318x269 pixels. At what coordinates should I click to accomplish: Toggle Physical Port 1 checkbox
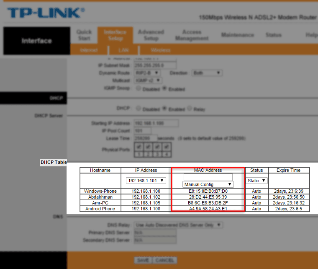coord(139,147)
